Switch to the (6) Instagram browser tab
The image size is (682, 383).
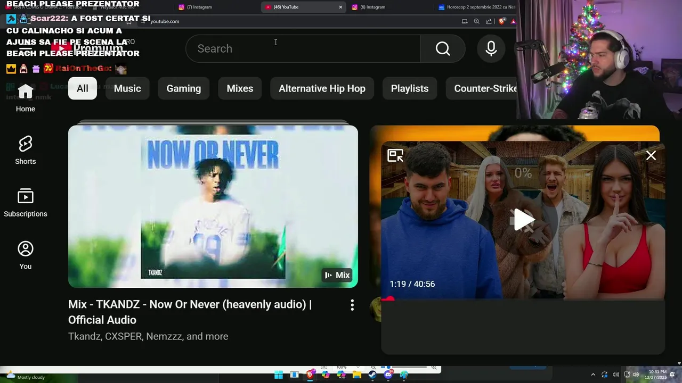pyautogui.click(x=389, y=7)
